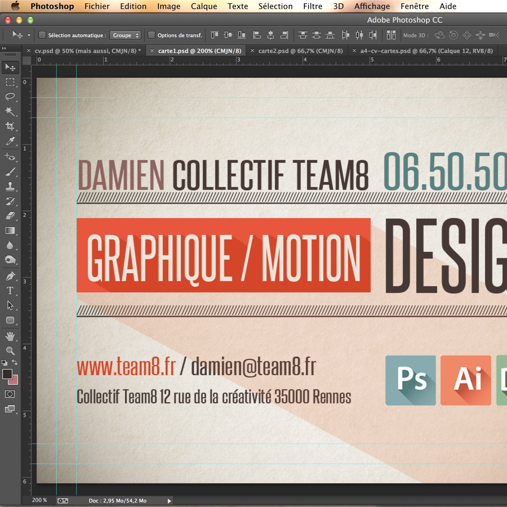Click the Auto-Align Layers icon

(391, 35)
